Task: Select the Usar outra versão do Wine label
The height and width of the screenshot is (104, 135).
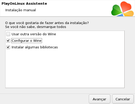Action: coord(34,34)
